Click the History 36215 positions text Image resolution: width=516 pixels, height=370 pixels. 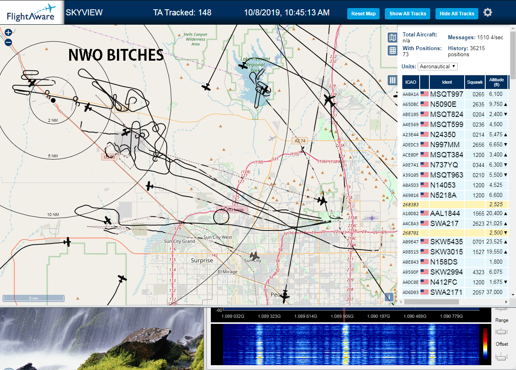(467, 51)
